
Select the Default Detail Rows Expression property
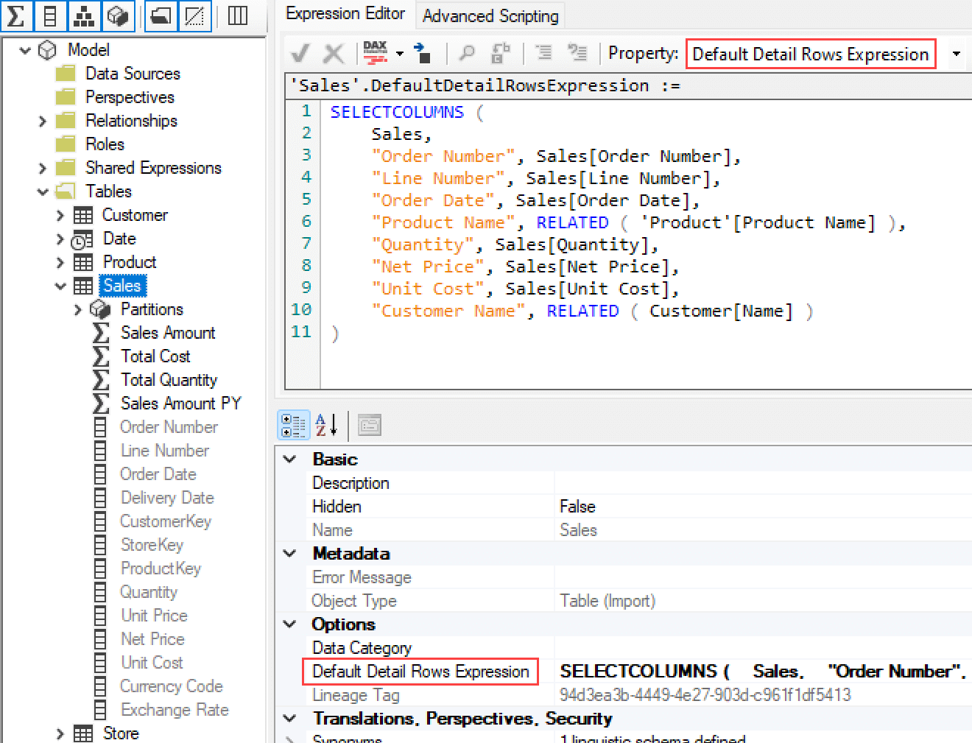[x=420, y=672]
